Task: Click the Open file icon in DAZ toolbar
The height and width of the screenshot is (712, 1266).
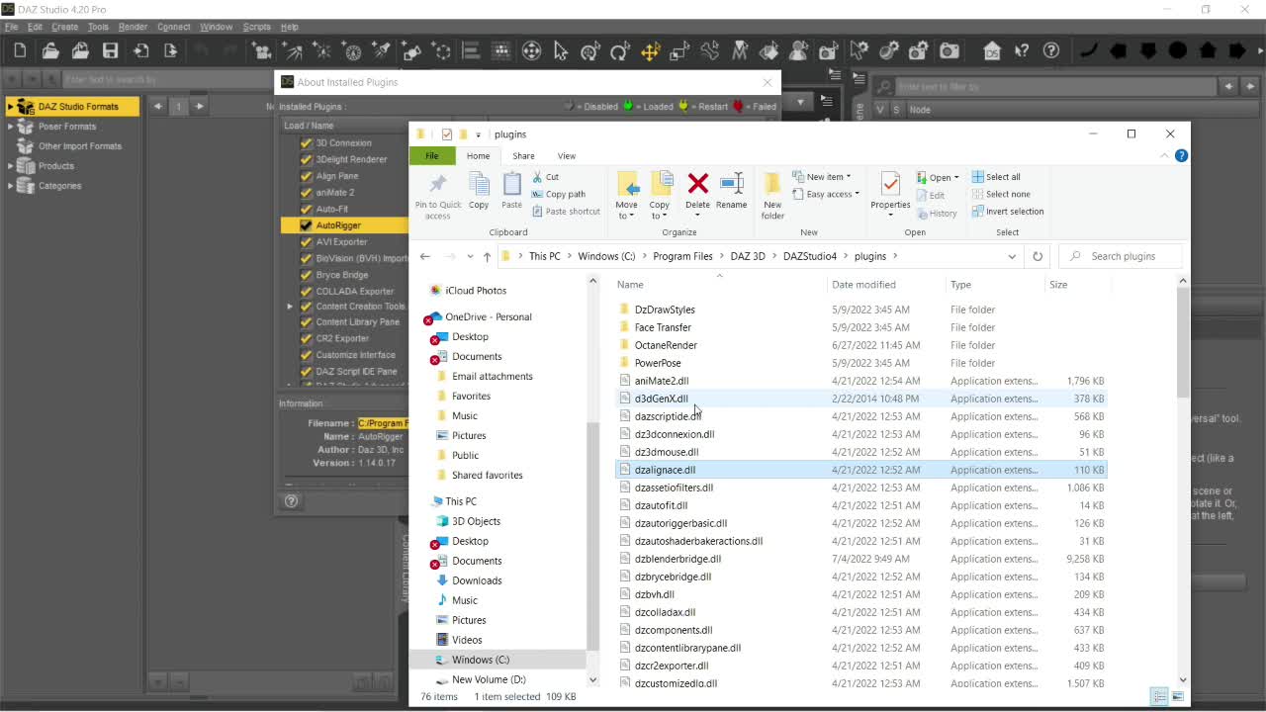Action: 50,50
